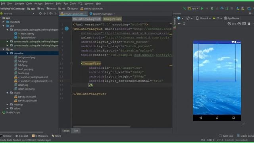
Task: Switch to Text tab
Action: tap(76, 131)
